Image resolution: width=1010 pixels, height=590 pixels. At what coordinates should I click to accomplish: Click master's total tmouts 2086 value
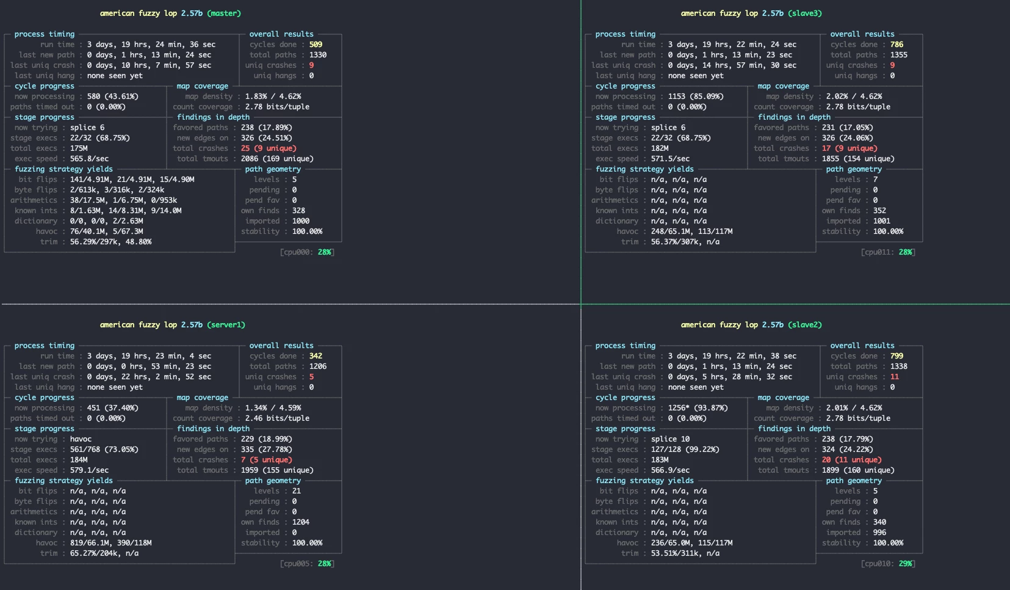(x=277, y=159)
